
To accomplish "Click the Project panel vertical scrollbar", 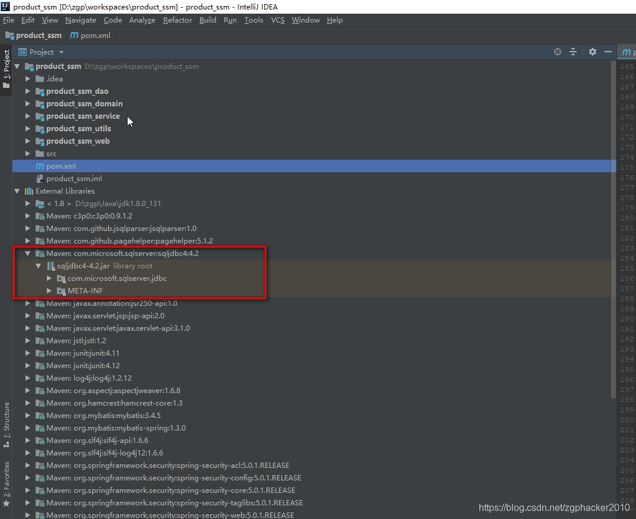I will 613,229.
